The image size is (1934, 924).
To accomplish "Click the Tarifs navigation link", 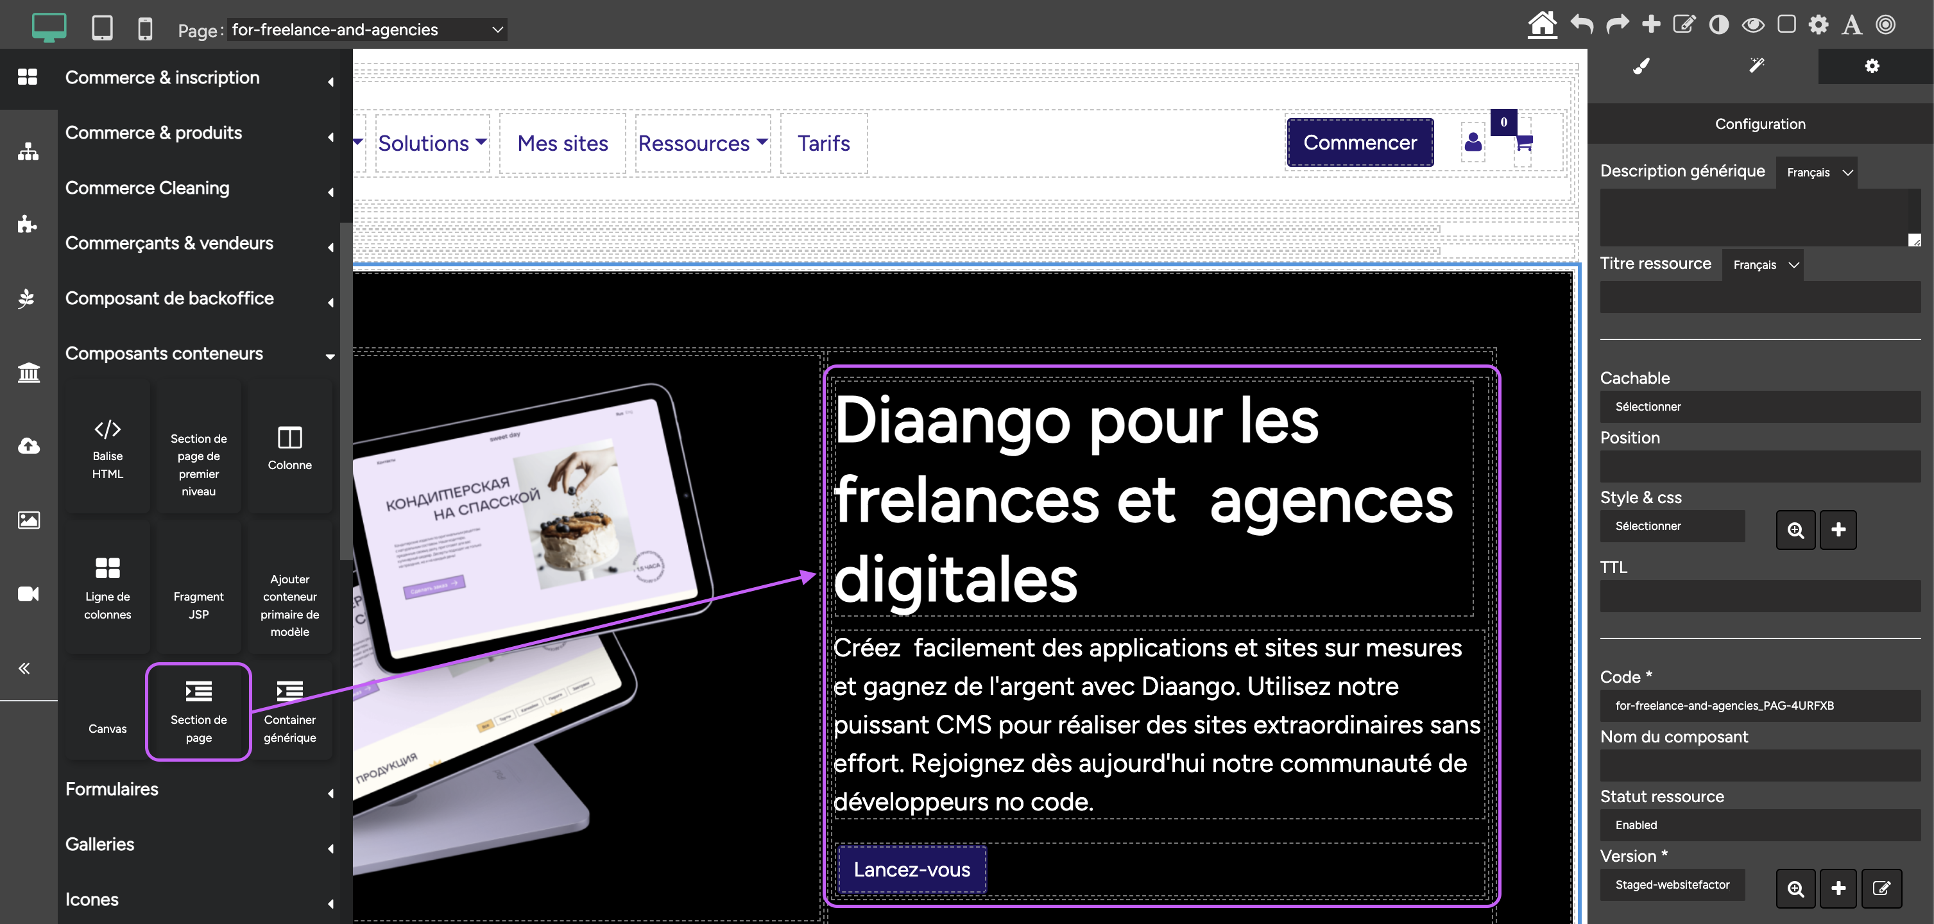I will click(824, 143).
